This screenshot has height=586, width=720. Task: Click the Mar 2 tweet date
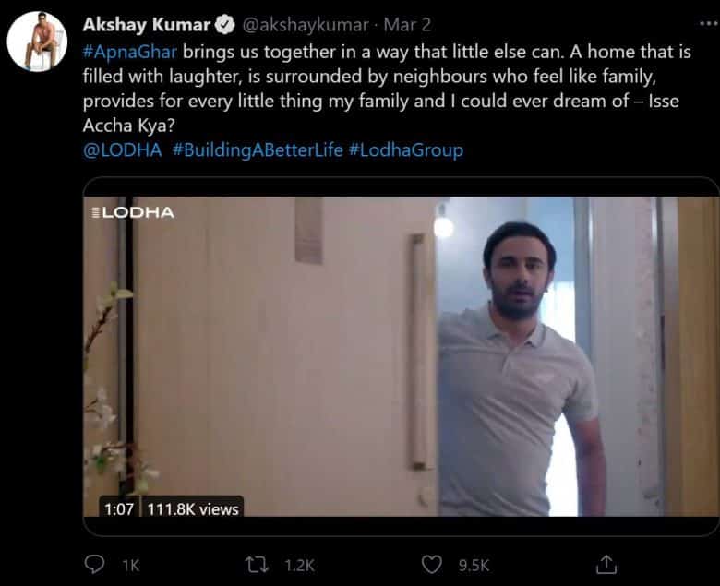click(x=407, y=24)
